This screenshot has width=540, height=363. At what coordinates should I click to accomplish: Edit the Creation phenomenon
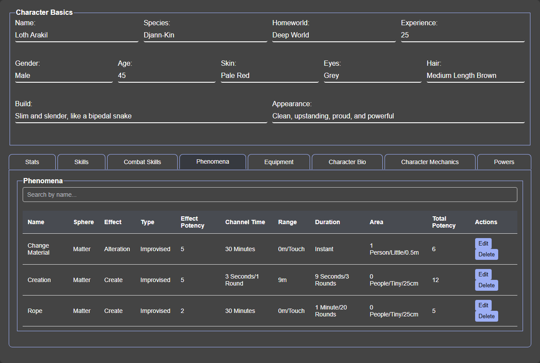click(x=483, y=274)
